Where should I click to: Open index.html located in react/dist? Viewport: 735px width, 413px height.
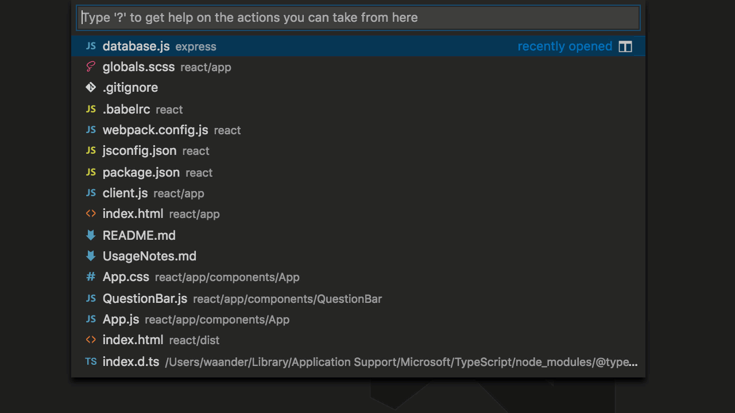pos(133,340)
